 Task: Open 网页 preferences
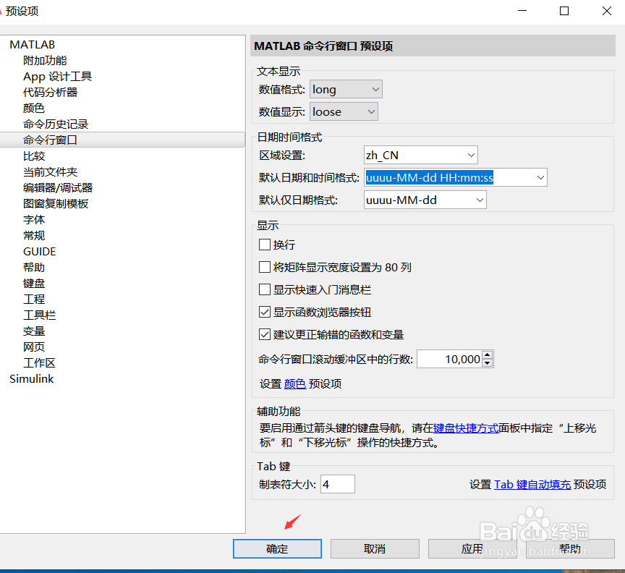click(34, 347)
